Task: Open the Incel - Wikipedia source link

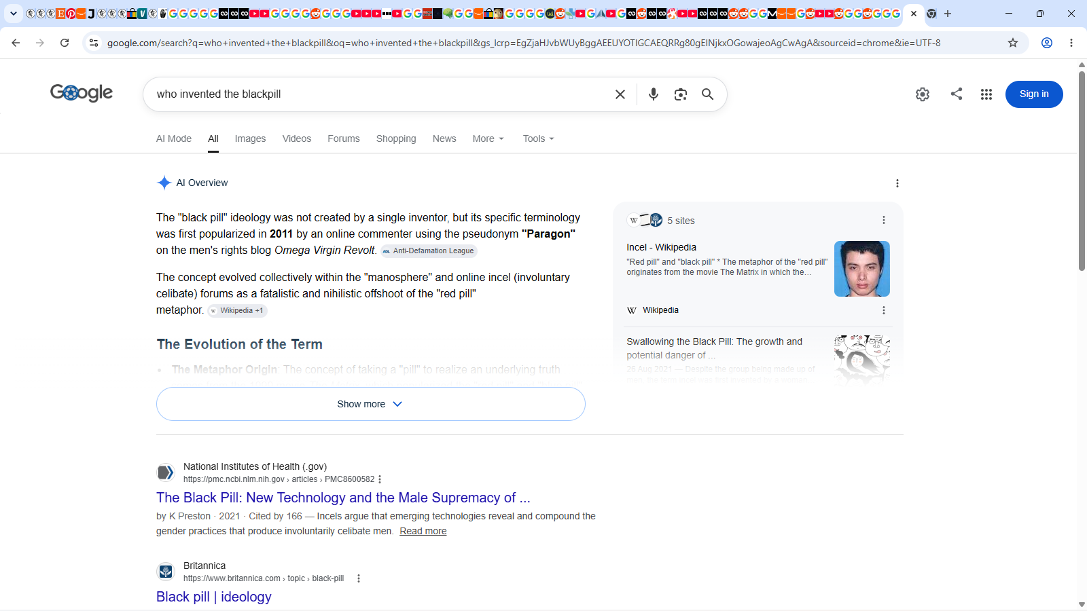Action: 661,247
